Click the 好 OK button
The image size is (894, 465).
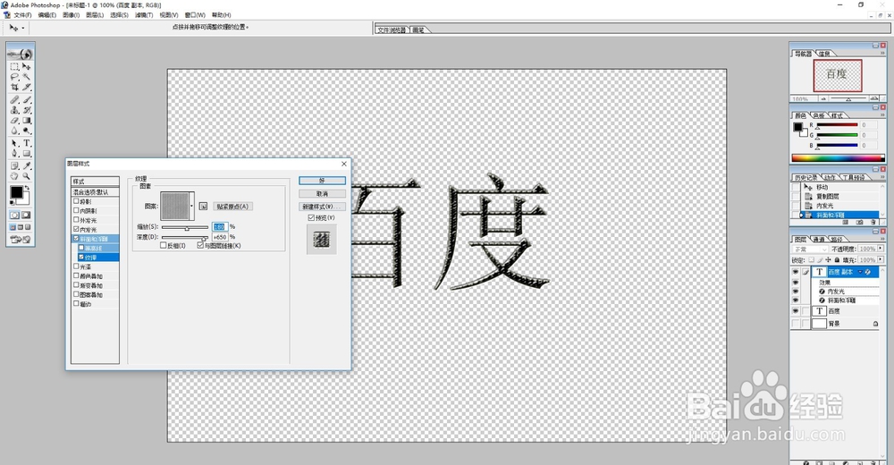[x=322, y=181]
